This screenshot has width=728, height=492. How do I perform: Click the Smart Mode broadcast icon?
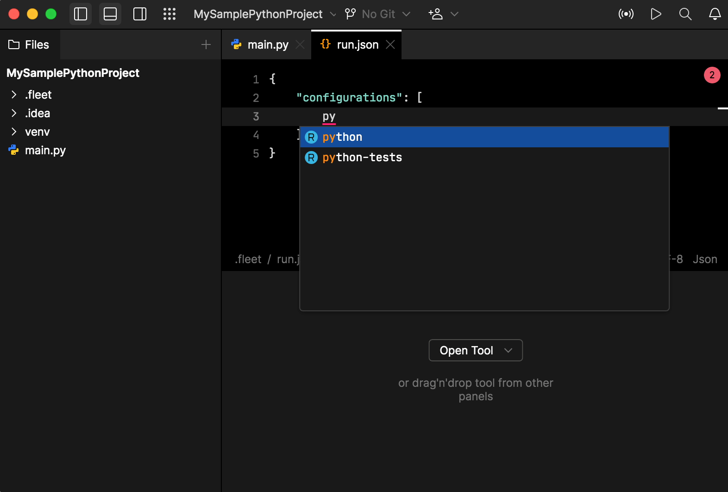pyautogui.click(x=626, y=14)
